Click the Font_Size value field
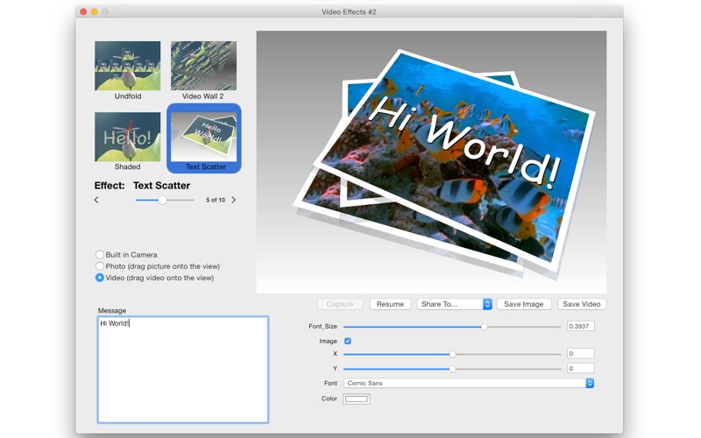Image resolution: width=701 pixels, height=438 pixels. (x=580, y=326)
